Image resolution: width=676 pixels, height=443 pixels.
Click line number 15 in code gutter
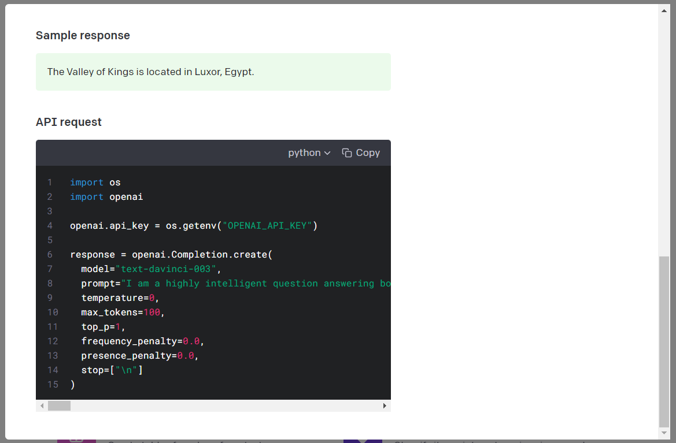tap(53, 385)
